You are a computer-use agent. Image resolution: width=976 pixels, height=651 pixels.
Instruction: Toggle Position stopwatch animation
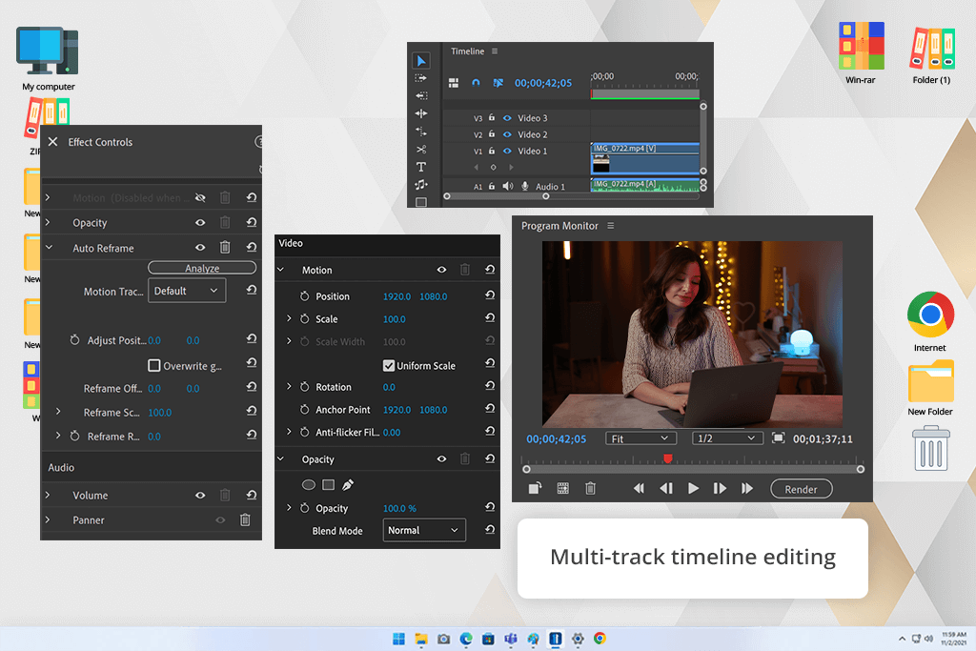click(304, 296)
